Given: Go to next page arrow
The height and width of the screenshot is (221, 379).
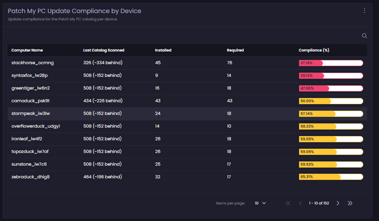Looking at the screenshot, I should click(x=338, y=203).
